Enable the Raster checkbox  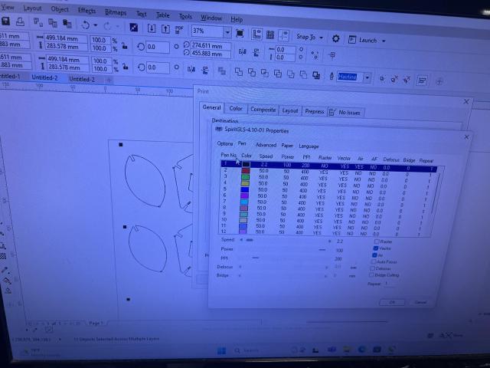(376, 241)
